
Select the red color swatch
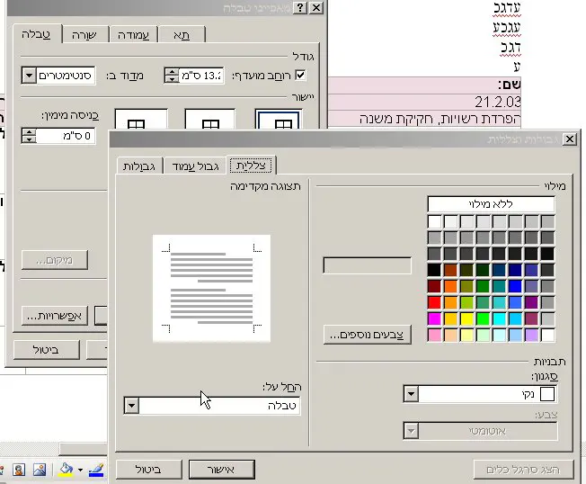435,301
